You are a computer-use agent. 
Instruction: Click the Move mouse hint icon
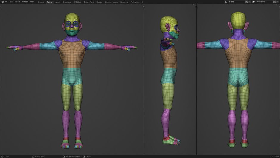(84, 157)
